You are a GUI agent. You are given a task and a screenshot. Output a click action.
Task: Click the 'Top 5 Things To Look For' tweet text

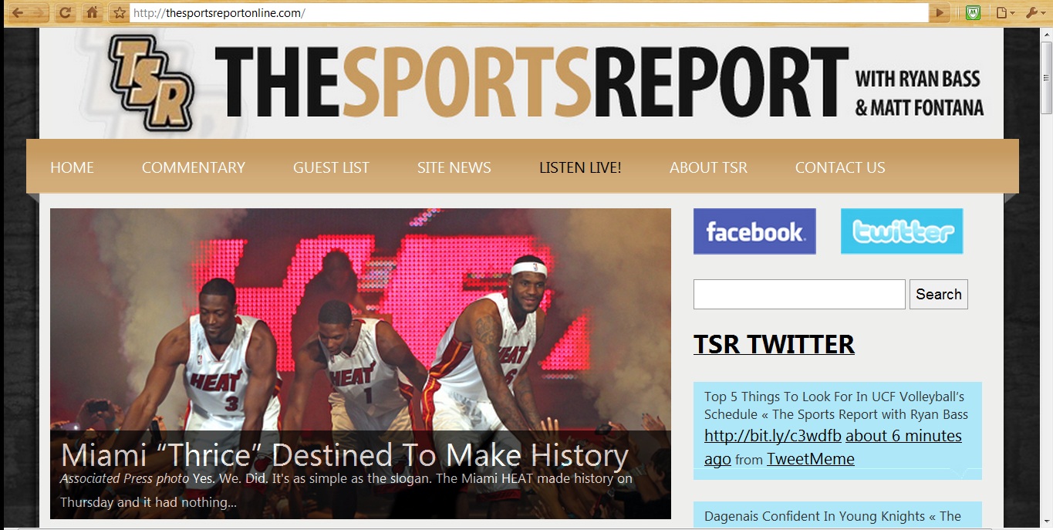836,406
